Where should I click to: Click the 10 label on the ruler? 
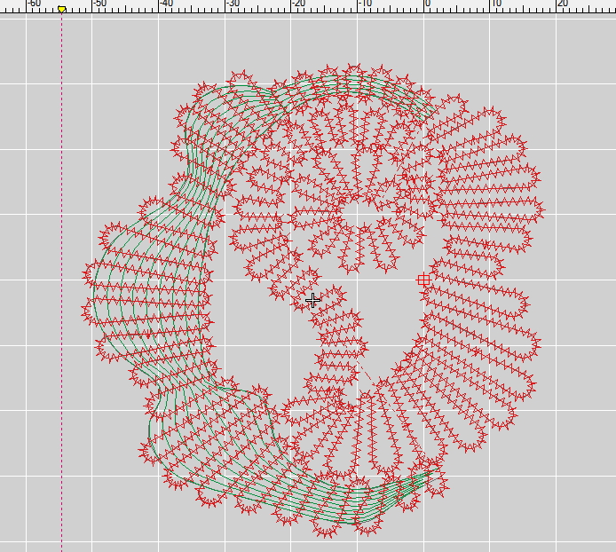496,4
